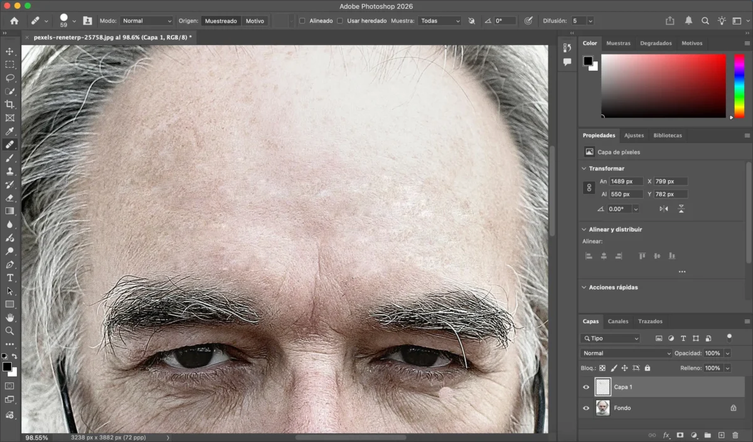Hide the Fondo layer
This screenshot has height=442, width=753.
[586, 408]
